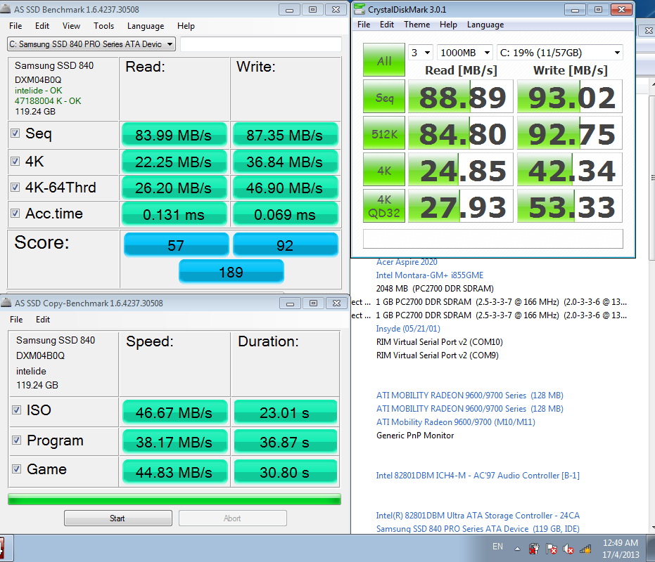Screen dimensions: 655x562
Task: Disable the ISO copy test checkbox
Action: 15,410
